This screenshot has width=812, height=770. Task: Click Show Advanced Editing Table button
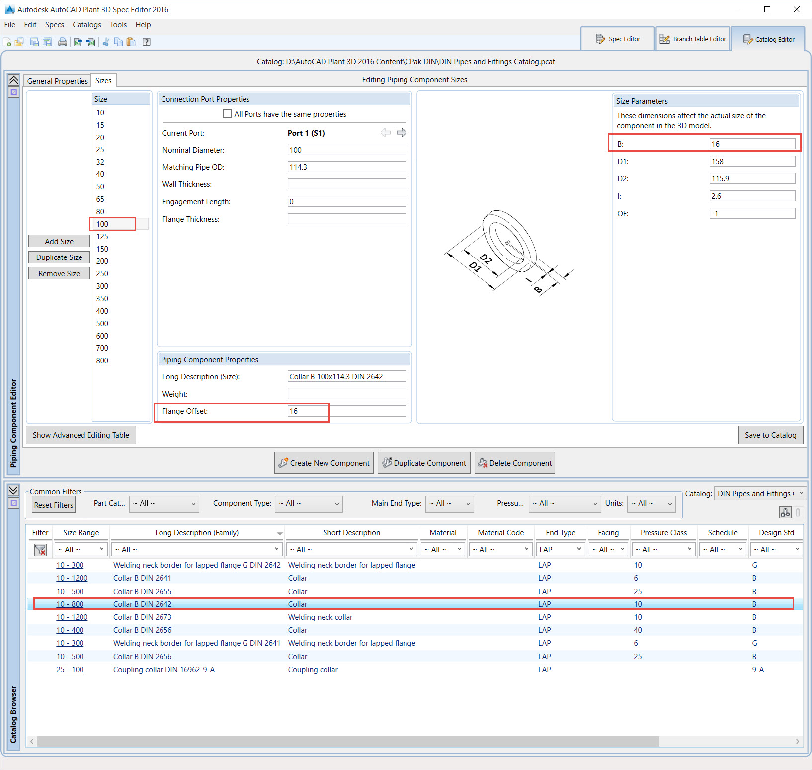(x=81, y=435)
